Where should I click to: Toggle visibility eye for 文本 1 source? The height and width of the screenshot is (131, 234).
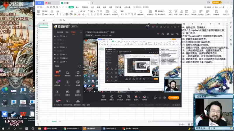click(x=55, y=43)
